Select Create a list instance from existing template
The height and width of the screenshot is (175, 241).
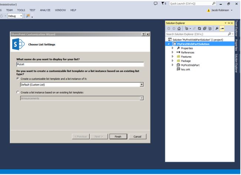pyautogui.click(x=18, y=92)
